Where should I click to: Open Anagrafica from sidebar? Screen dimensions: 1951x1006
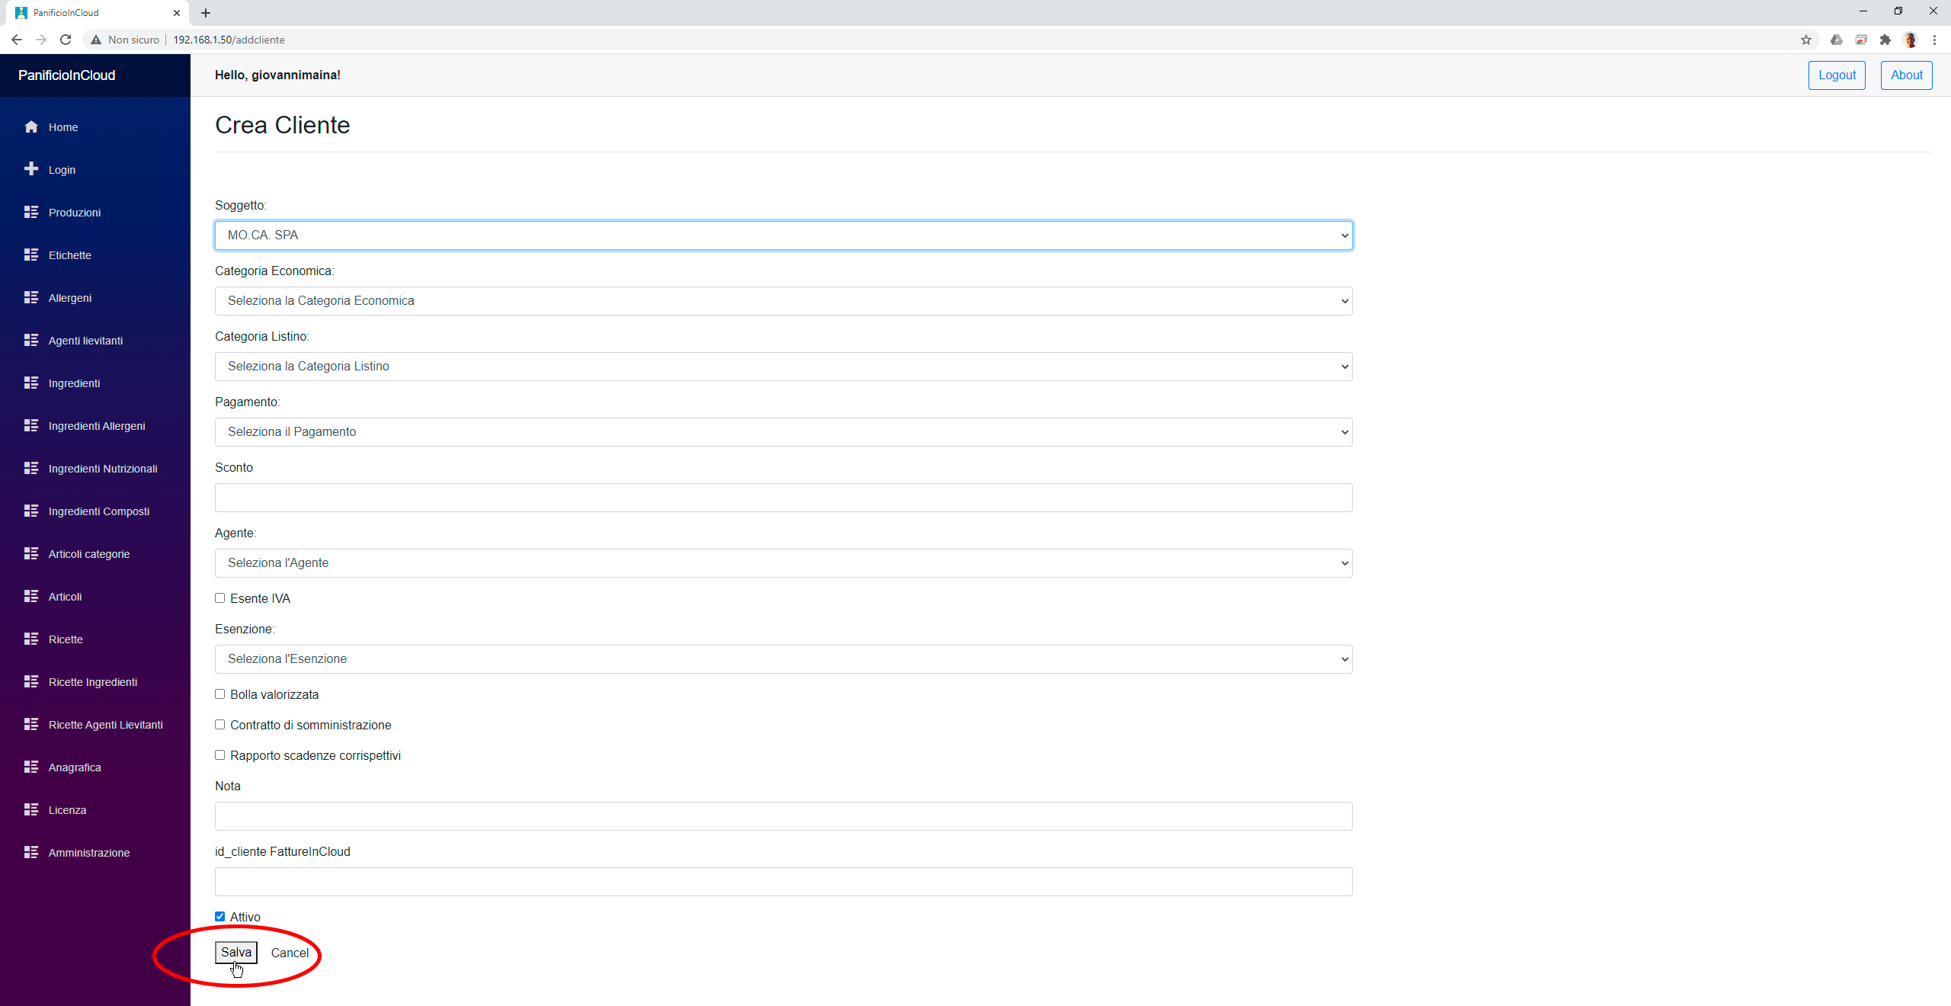(x=73, y=767)
